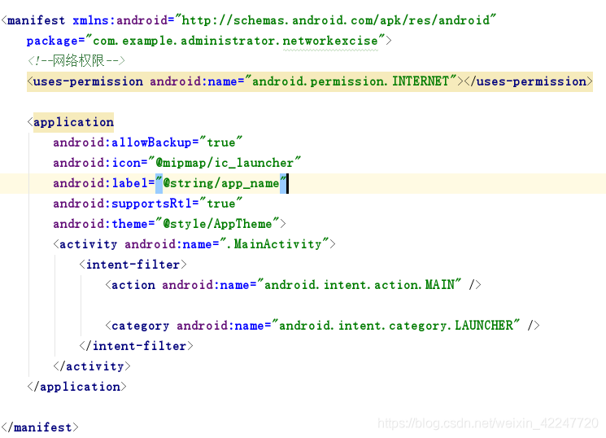
Task: Click the android:theme attribute name
Action: [x=100, y=224]
